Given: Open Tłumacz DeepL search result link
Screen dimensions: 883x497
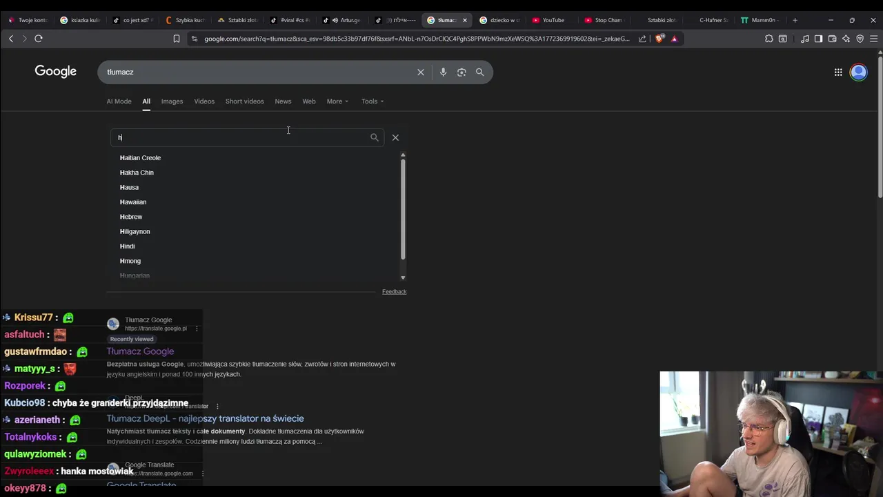Looking at the screenshot, I should pyautogui.click(x=205, y=418).
